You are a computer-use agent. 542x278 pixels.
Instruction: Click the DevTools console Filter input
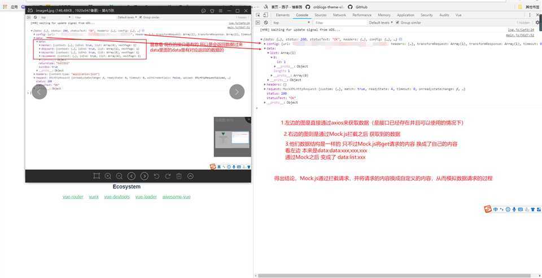point(339,23)
